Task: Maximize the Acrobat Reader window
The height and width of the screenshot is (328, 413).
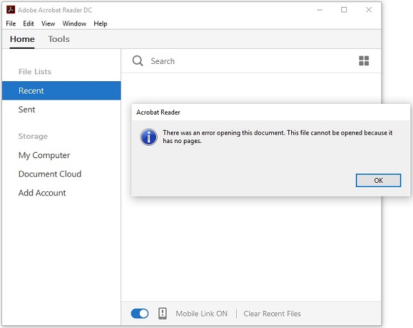Action: [x=344, y=10]
